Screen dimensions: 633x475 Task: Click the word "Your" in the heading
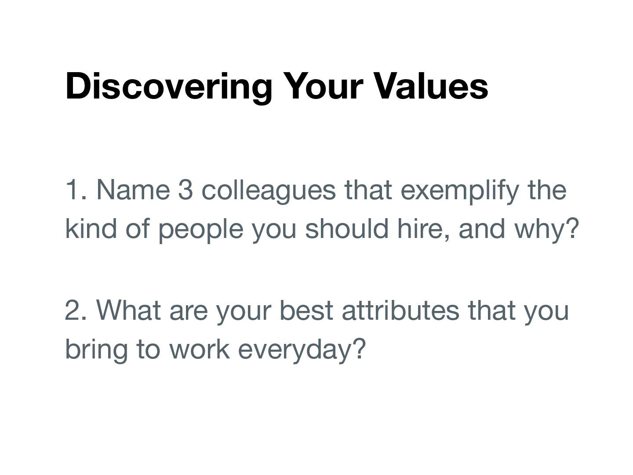tap(323, 86)
